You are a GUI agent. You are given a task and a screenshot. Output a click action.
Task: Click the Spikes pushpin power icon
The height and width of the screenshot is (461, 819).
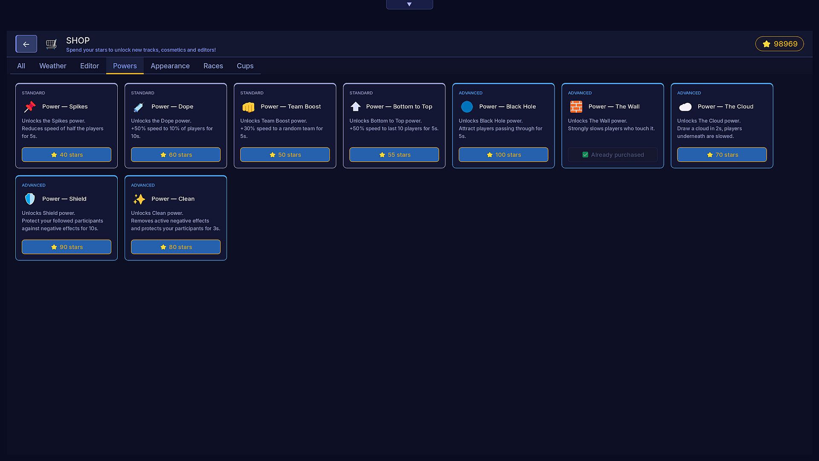coord(30,107)
